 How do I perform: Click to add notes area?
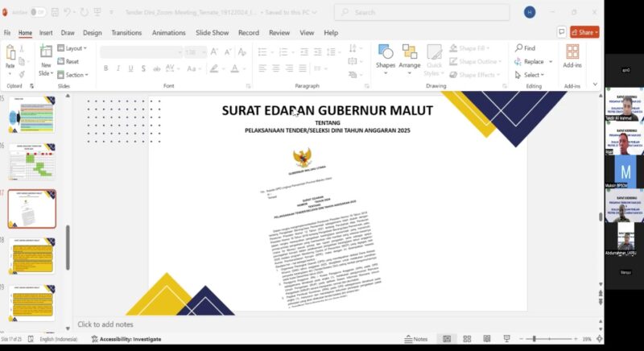pos(105,324)
